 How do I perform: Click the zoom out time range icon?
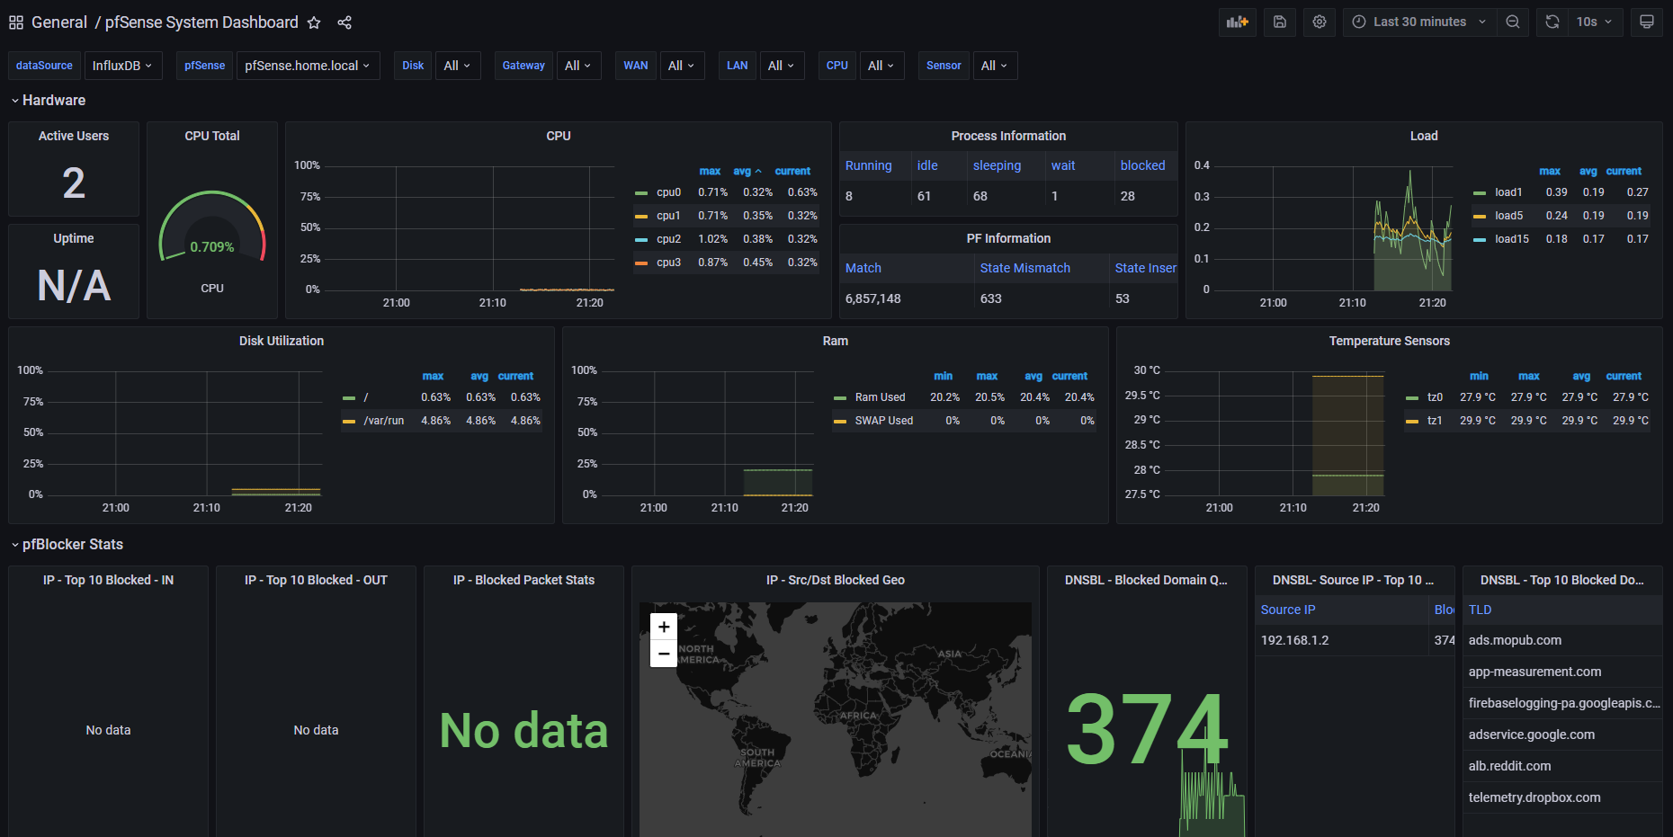1513,22
